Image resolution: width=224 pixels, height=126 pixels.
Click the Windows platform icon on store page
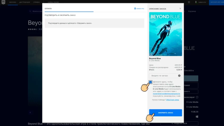pyautogui.click(x=197, y=117)
